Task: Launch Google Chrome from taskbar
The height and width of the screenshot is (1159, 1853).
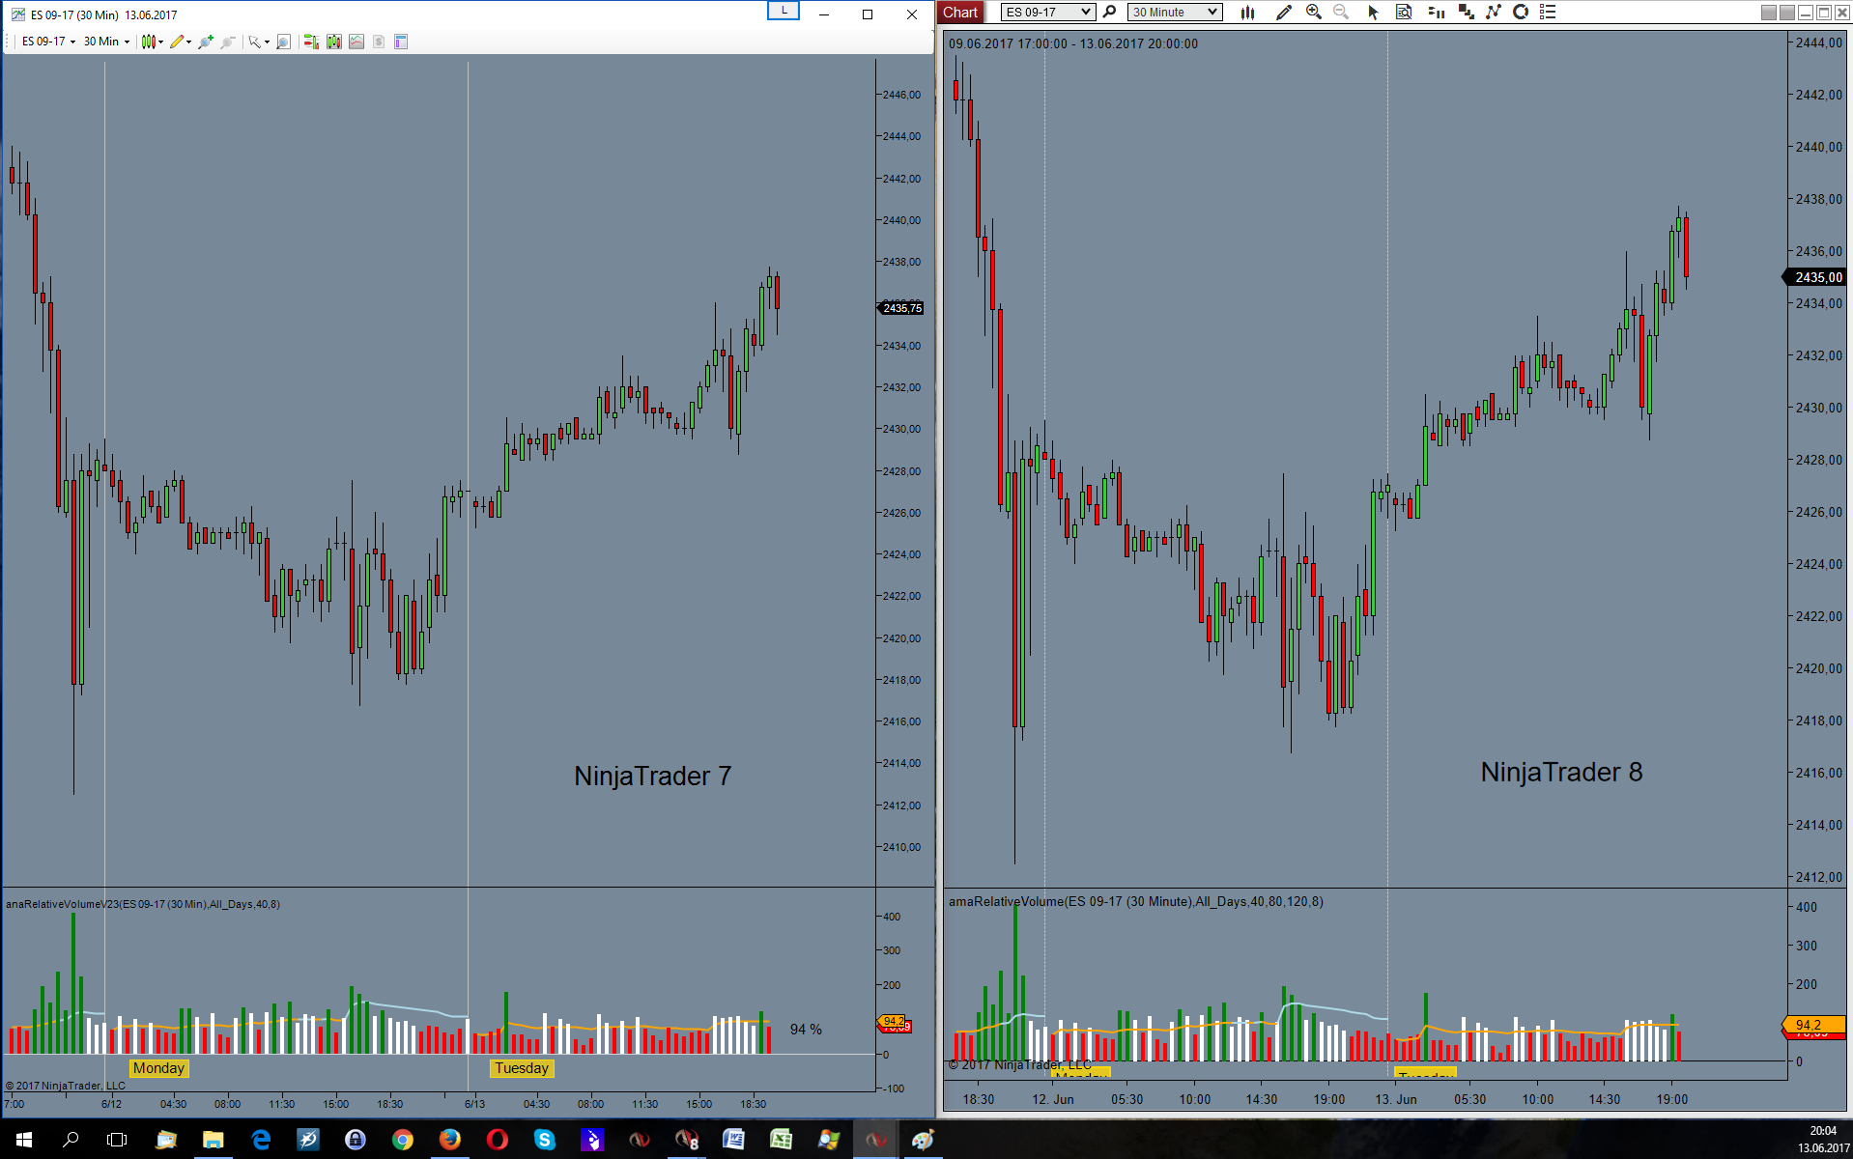Action: click(403, 1140)
